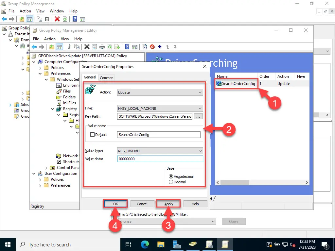
Task: Click the Apply button
Action: pyautogui.click(x=168, y=204)
